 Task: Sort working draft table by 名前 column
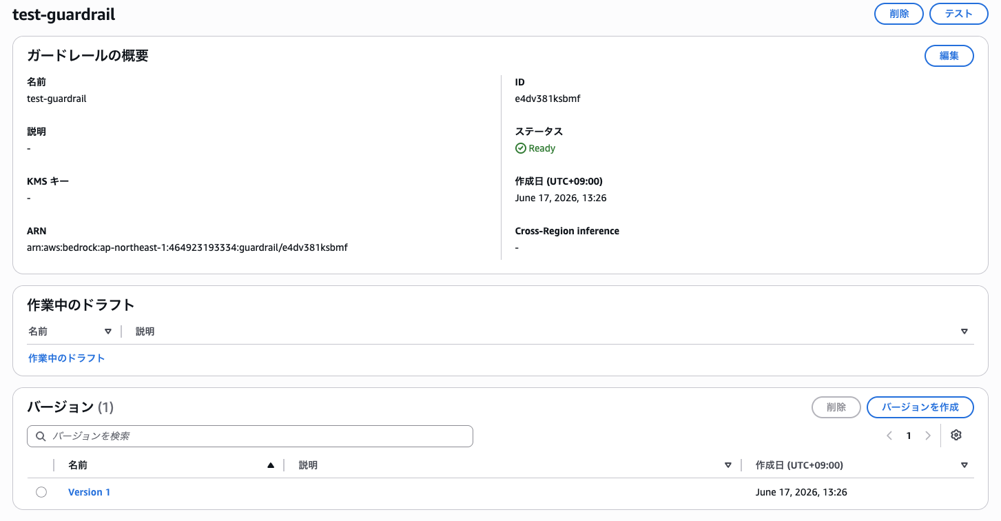click(x=108, y=331)
